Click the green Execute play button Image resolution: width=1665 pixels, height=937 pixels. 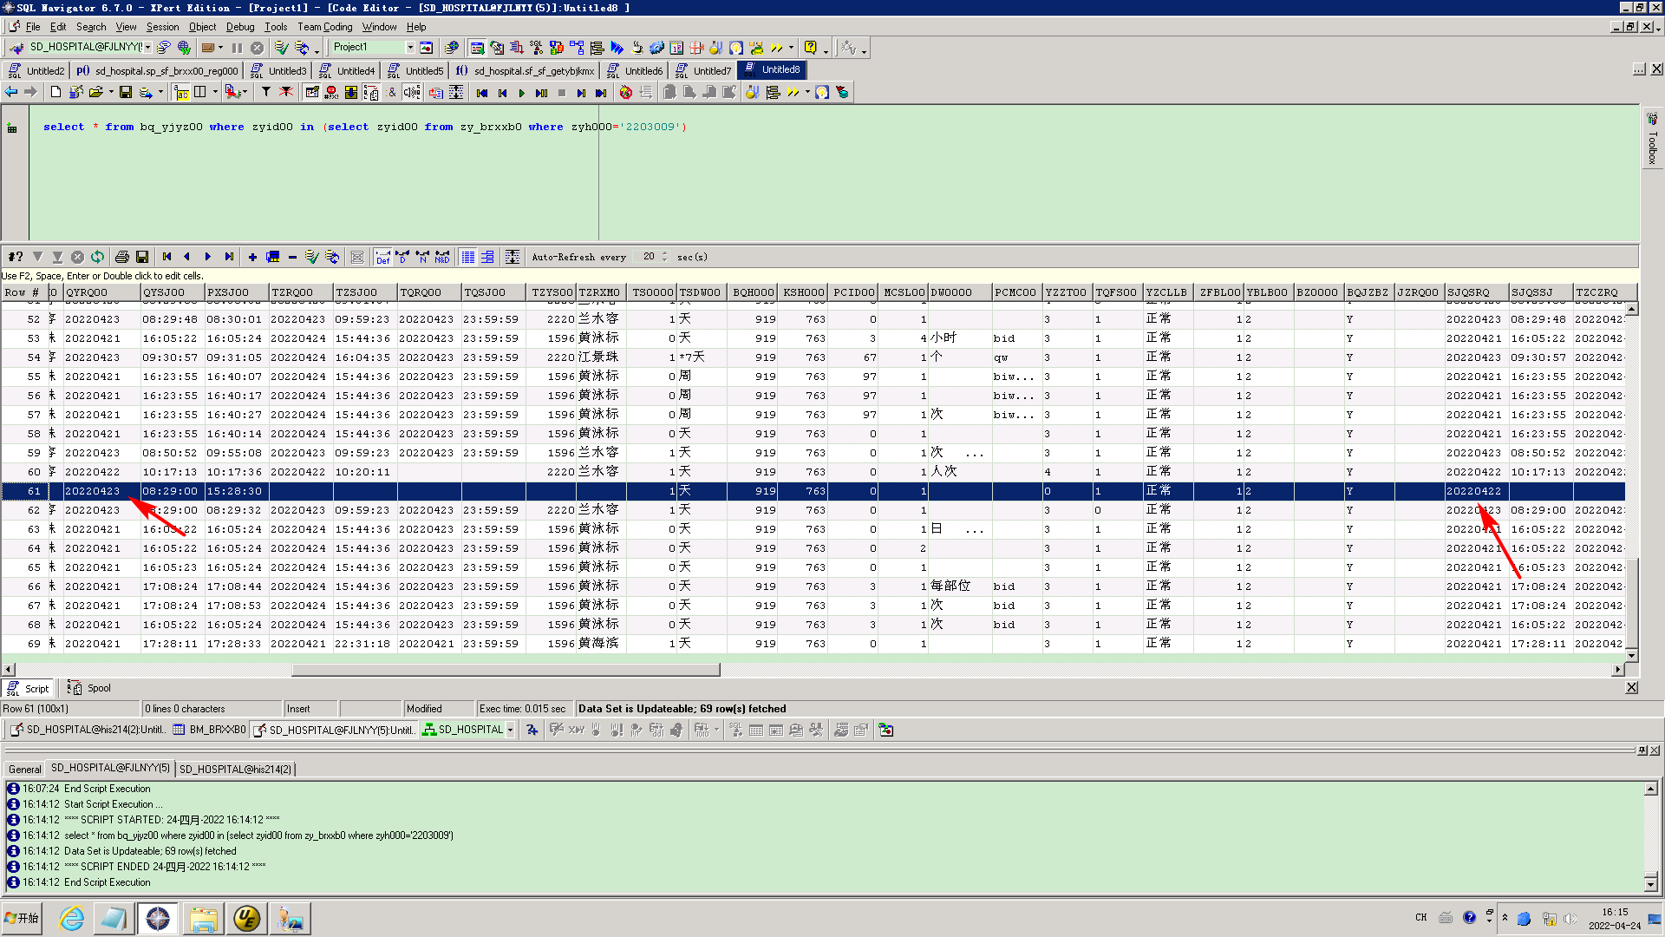(521, 93)
